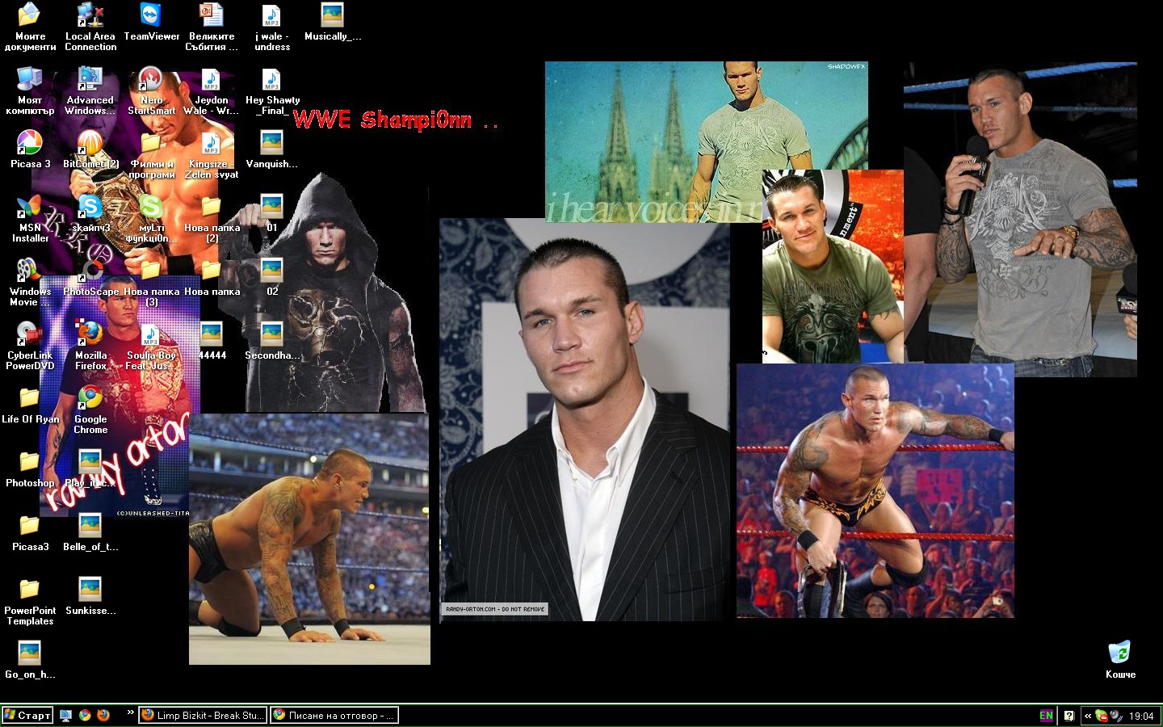Open Musically_ image file icon
This screenshot has height=727, width=1163.
pyautogui.click(x=332, y=22)
